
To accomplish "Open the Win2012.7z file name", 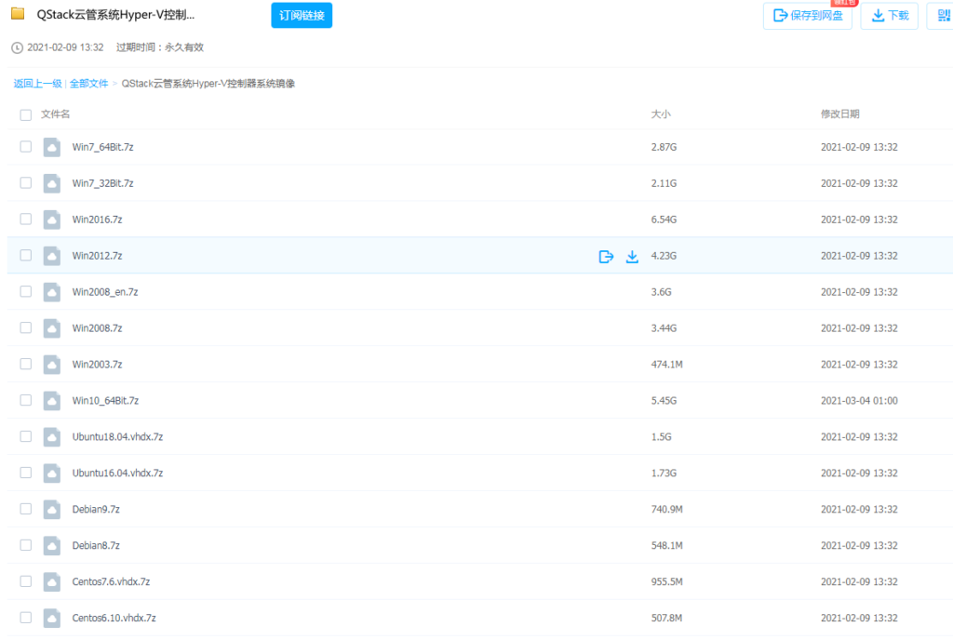I will (x=97, y=256).
